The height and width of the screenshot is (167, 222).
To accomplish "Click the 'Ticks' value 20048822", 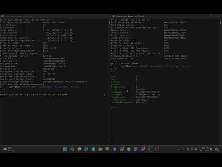I will coord(140,89).
